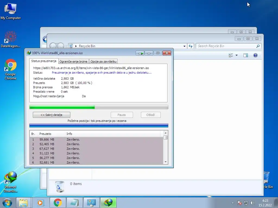The height and width of the screenshot is (208, 278).
Task: Open the address bar history dropdown
Action: (x=184, y=46)
